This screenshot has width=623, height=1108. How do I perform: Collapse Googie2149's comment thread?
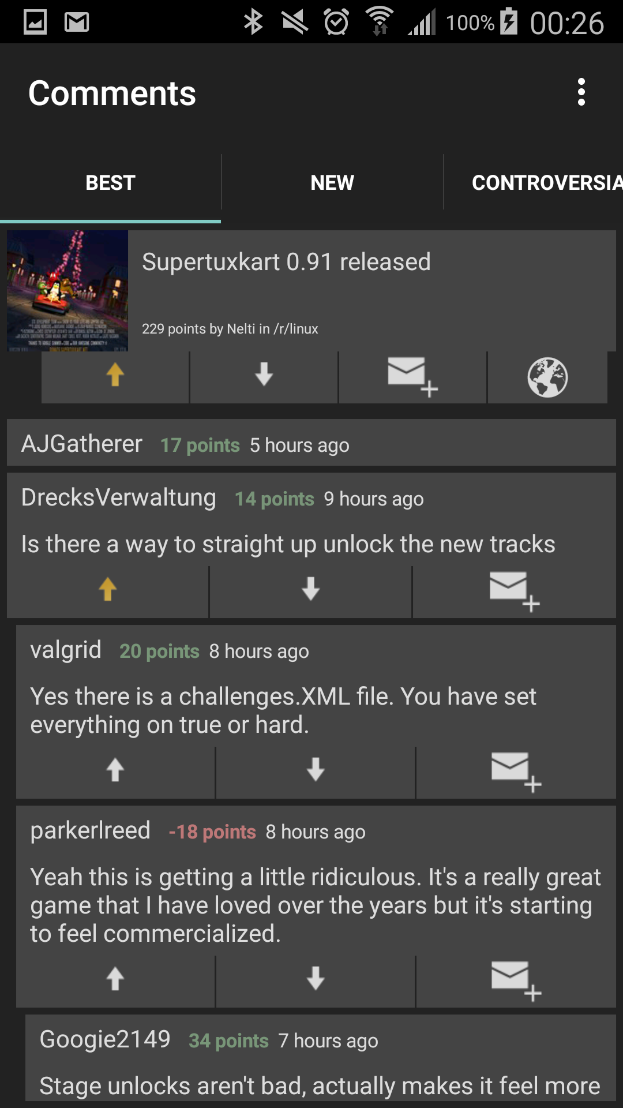click(x=321, y=1040)
